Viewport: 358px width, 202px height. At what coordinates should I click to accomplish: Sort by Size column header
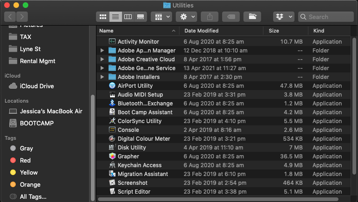[x=286, y=31]
